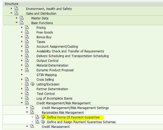Screen dimensions: 163x130
Task: Collapse Credit Management/Risk Management node
Action: [22, 103]
